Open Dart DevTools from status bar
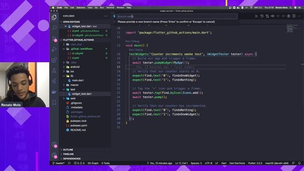Viewport: 304px width, 171px height. click(x=237, y=163)
